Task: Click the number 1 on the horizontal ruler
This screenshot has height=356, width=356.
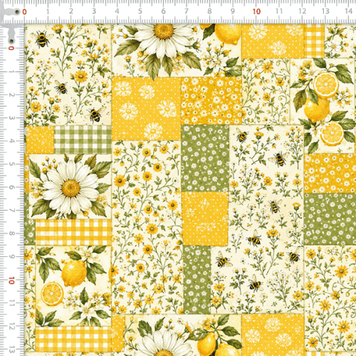Action: [48, 11]
